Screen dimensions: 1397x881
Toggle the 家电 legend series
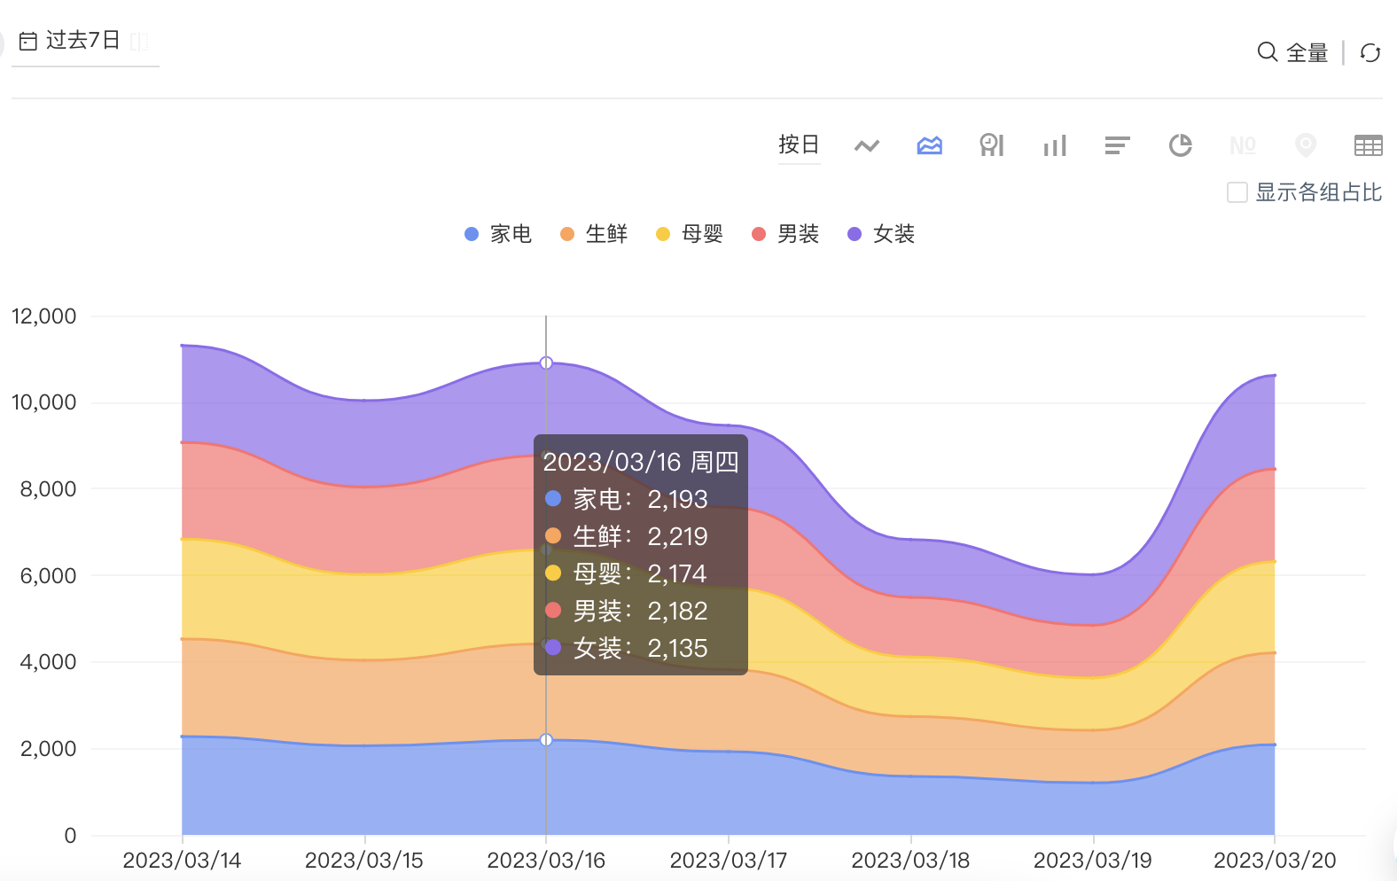pos(498,234)
